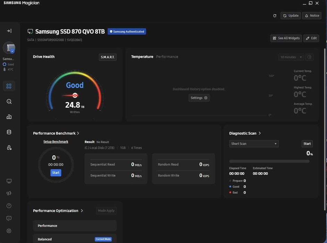Screen dimensions: 327x243
Task: Switch to the Temperature tab
Action: (x=142, y=57)
